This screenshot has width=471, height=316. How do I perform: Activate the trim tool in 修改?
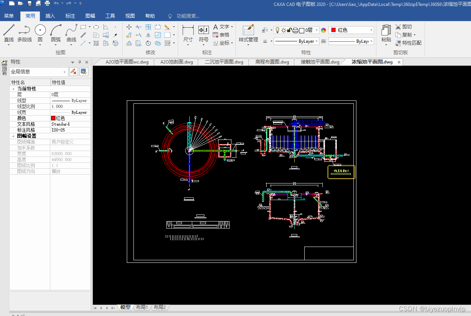139,27
